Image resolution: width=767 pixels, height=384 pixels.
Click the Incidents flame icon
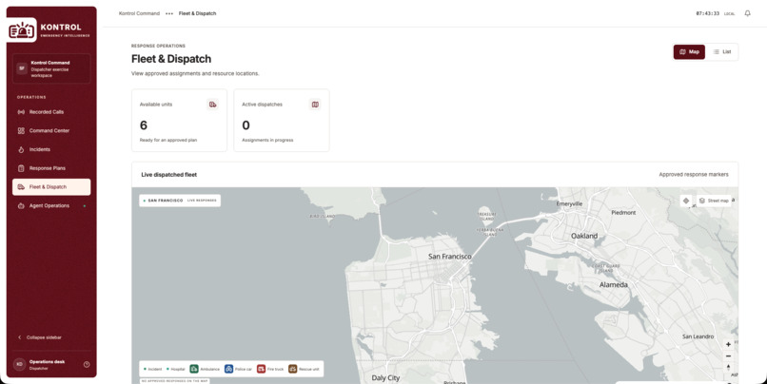tap(21, 149)
